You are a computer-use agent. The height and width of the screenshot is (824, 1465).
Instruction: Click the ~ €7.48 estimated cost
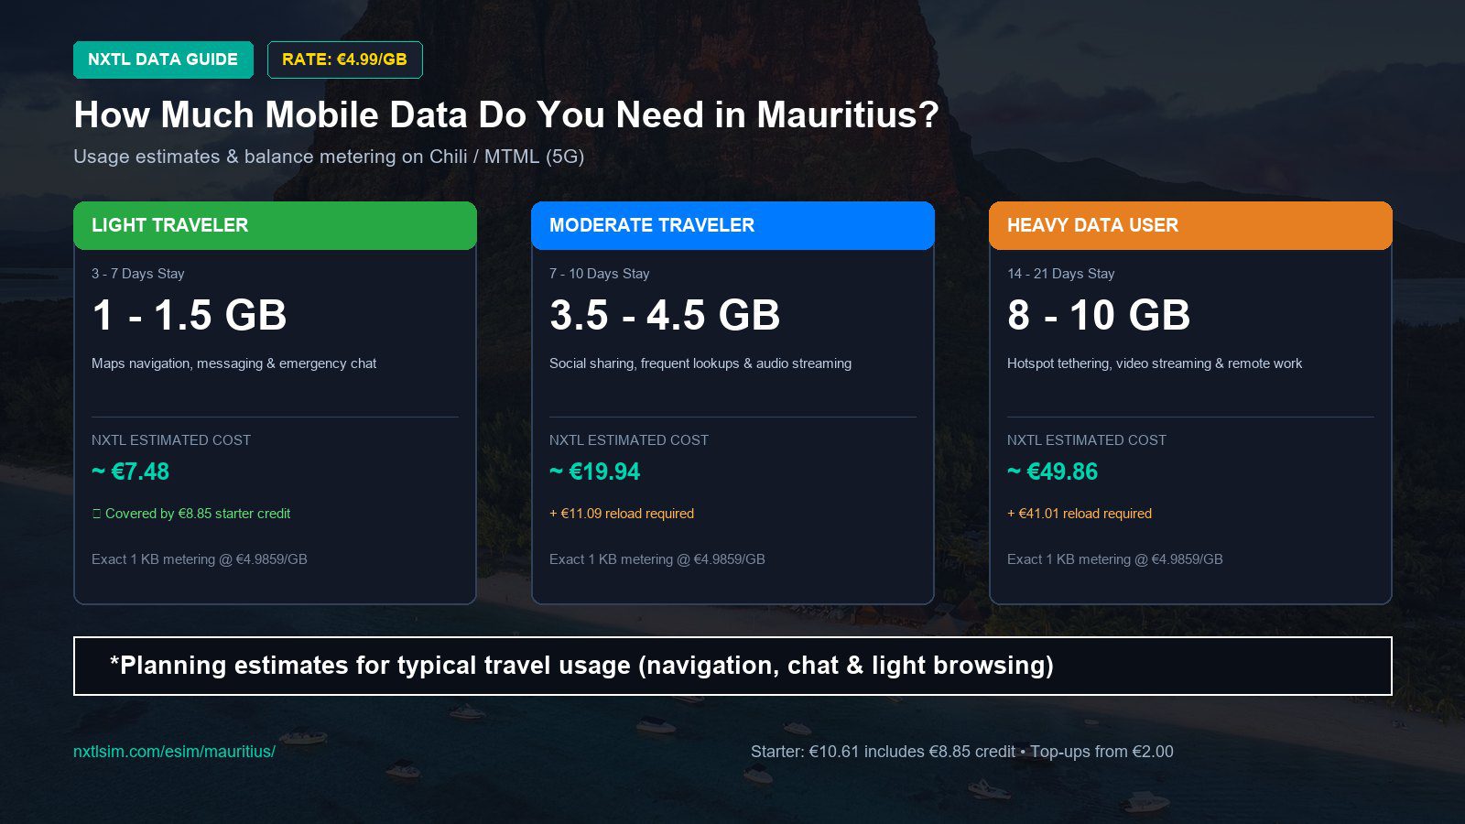pos(130,472)
